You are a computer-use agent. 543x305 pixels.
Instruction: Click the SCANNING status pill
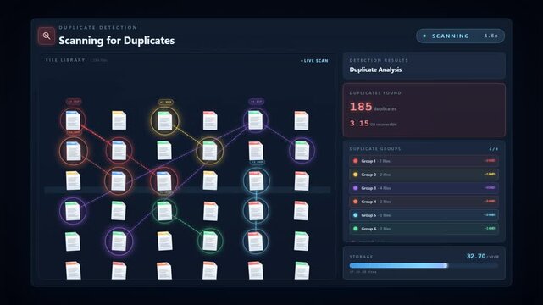point(460,36)
